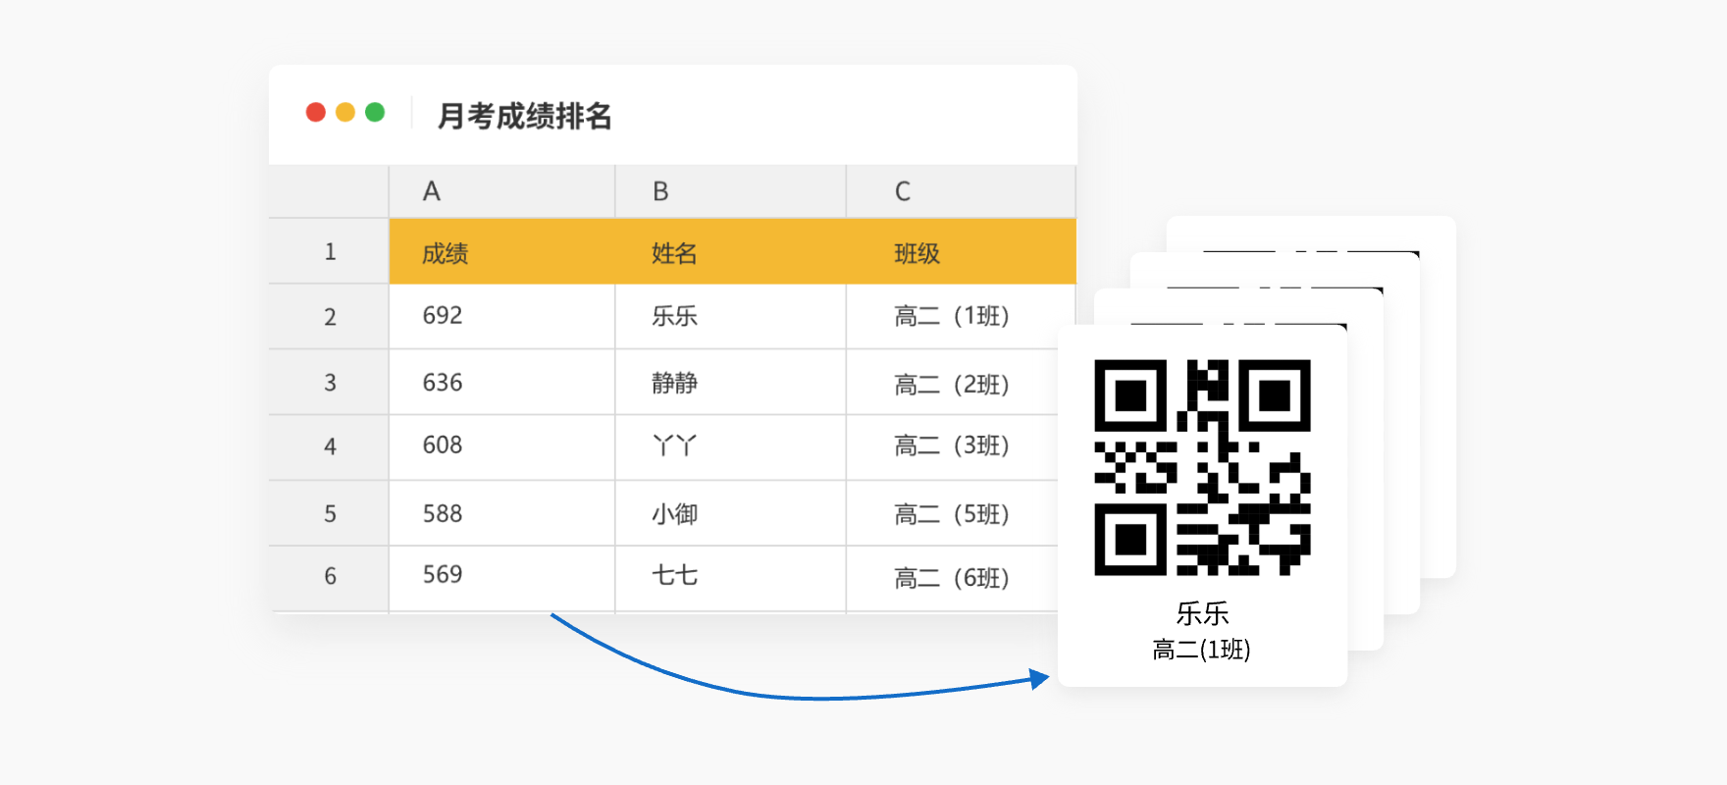Screen dimensions: 1727x785
Task: Select column header B
Action: 731,191
